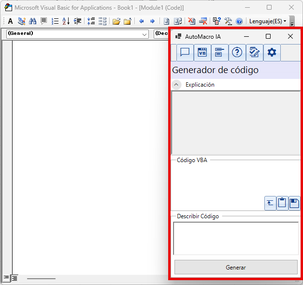Open the checklist pencil review tab

[255, 53]
